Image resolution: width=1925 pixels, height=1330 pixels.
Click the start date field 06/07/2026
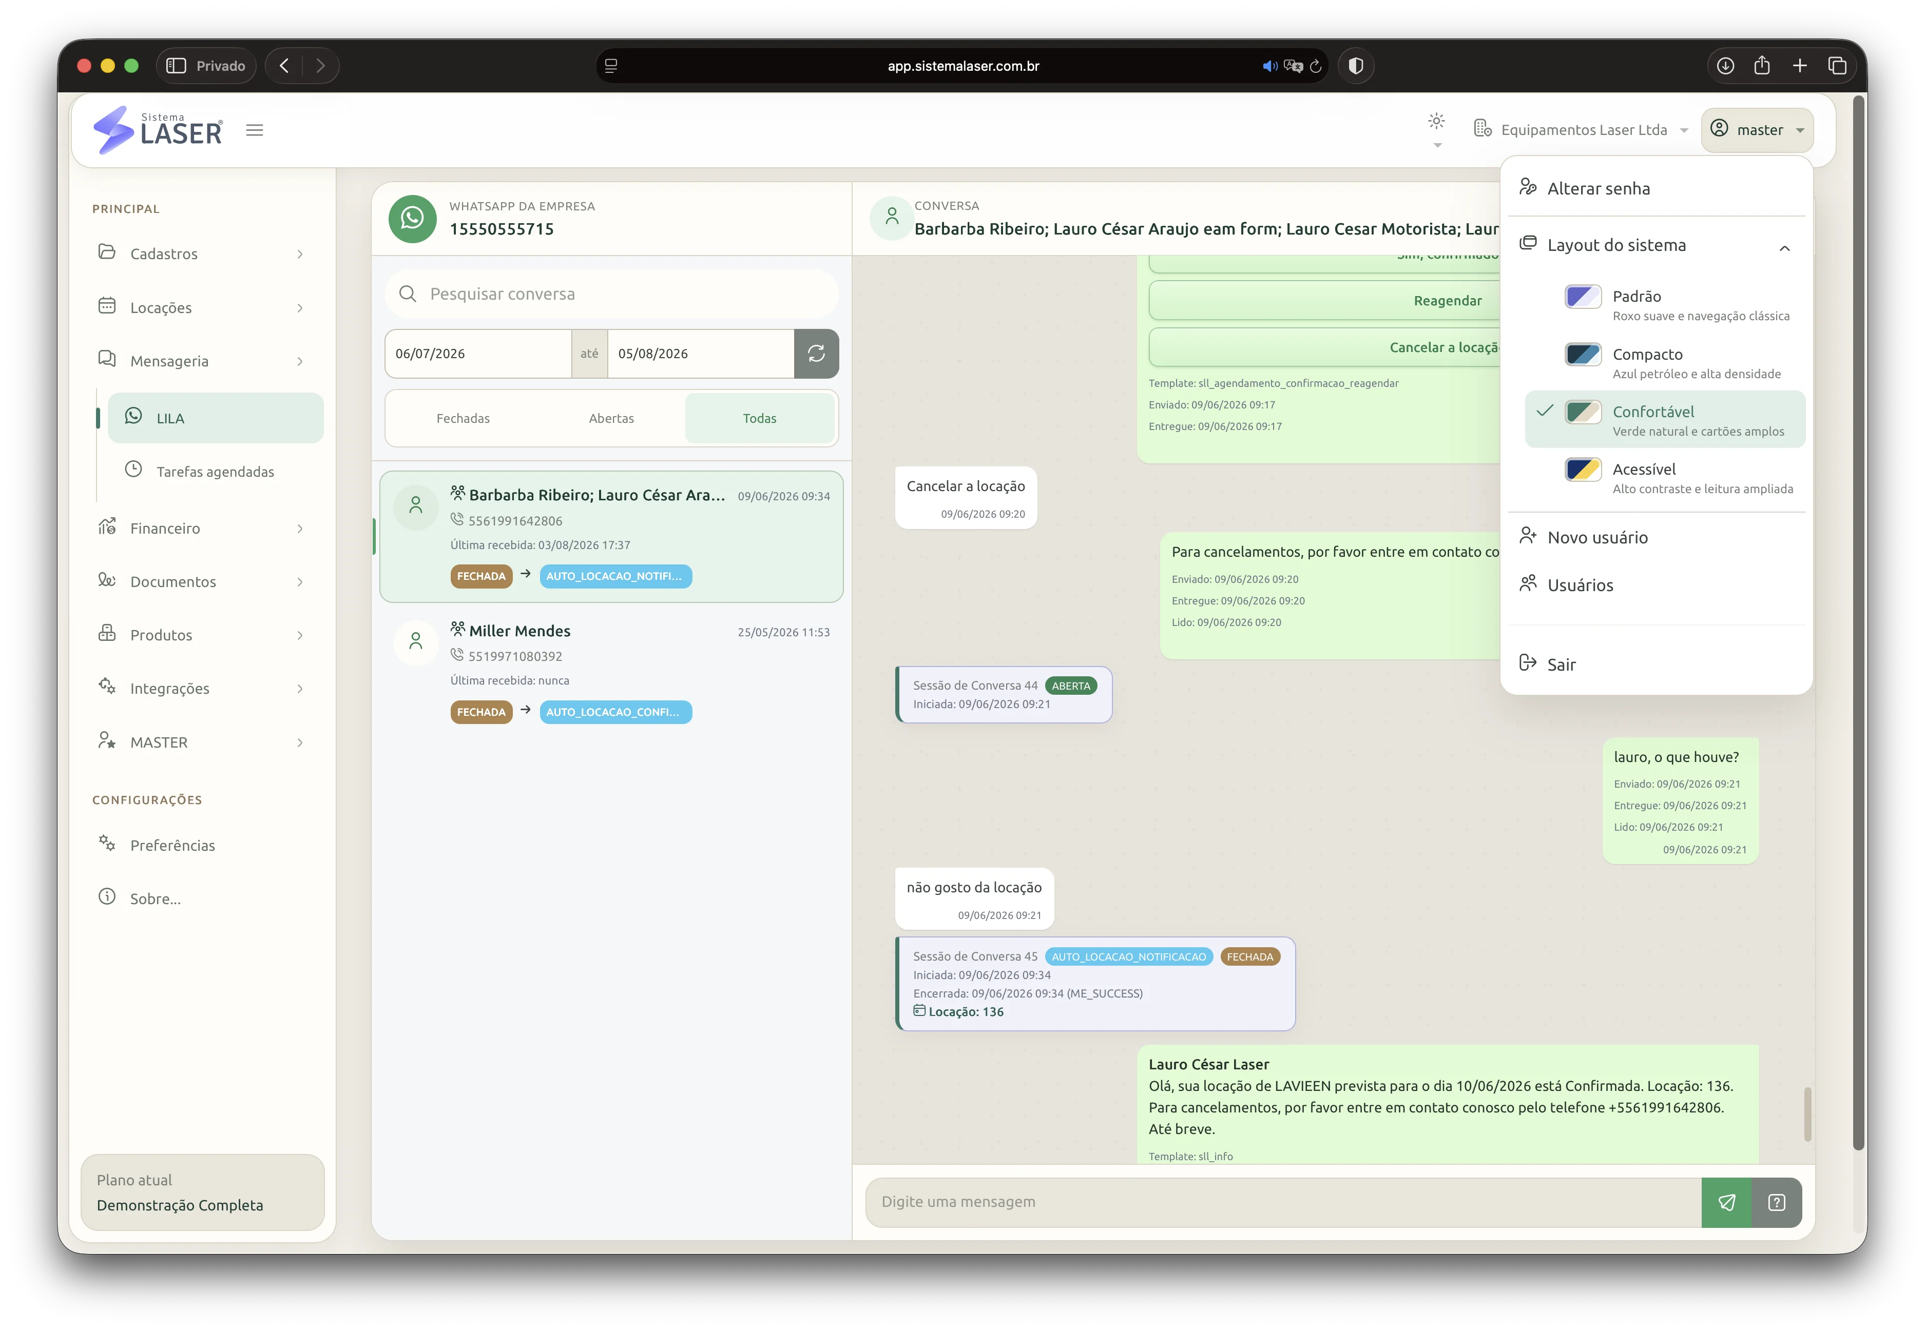click(x=478, y=354)
